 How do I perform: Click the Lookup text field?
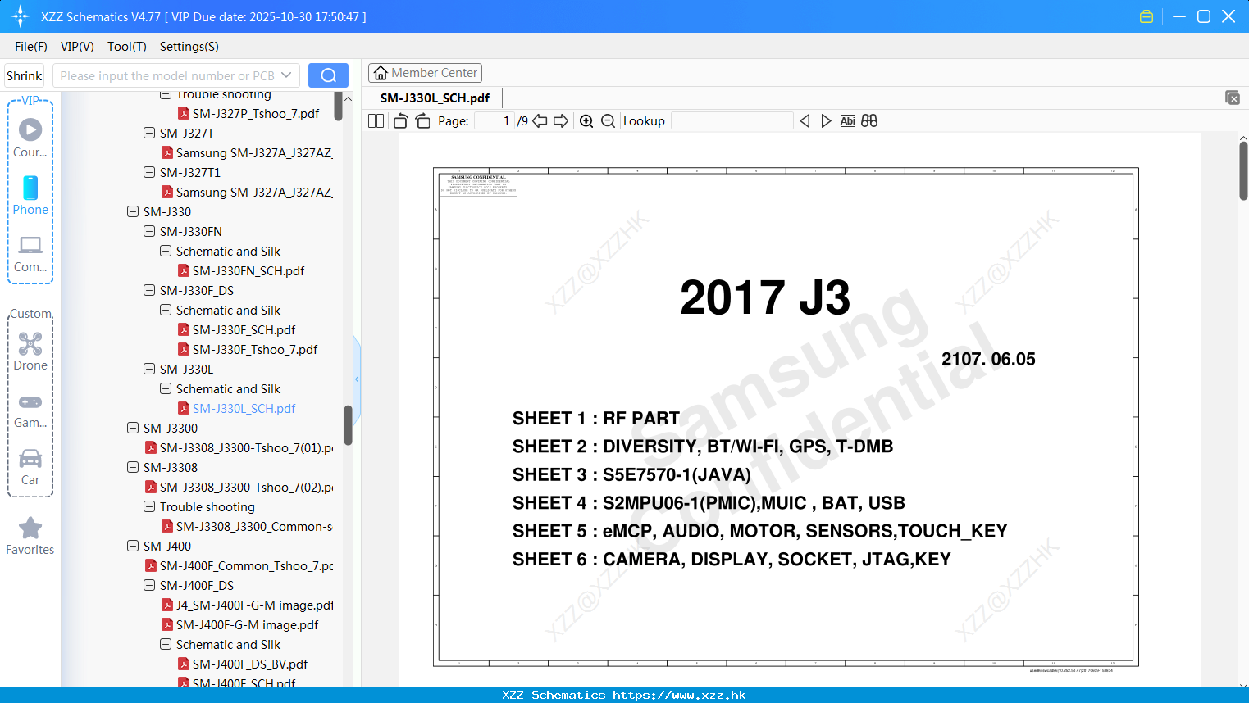[x=732, y=120]
